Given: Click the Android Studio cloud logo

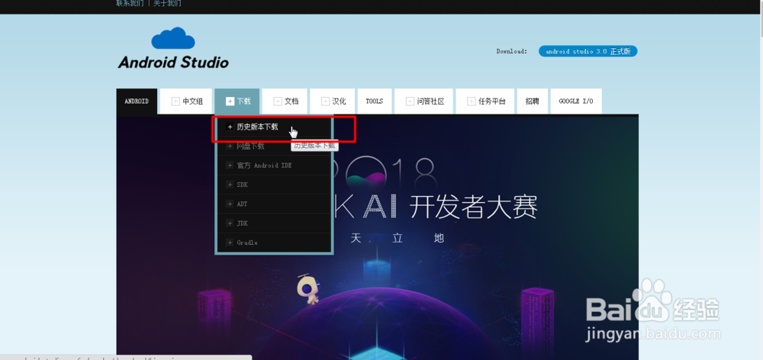Looking at the screenshot, I should (173, 48).
